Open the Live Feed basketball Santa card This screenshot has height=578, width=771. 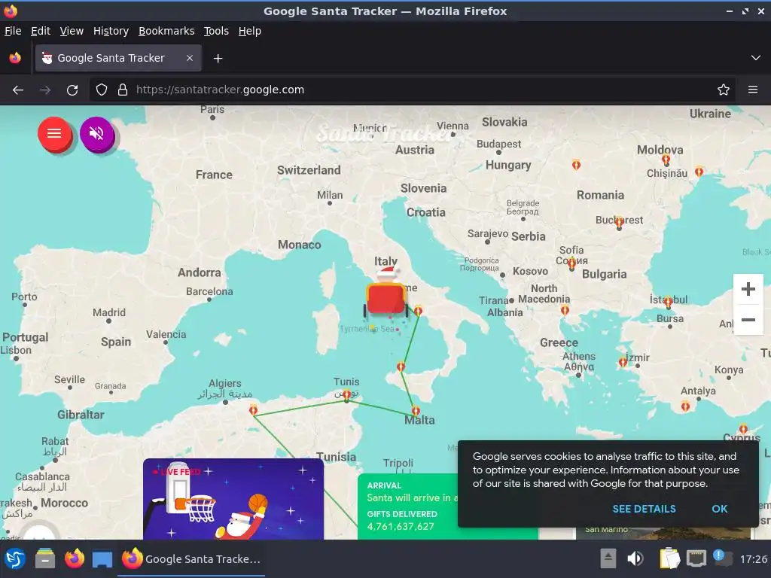(233, 500)
